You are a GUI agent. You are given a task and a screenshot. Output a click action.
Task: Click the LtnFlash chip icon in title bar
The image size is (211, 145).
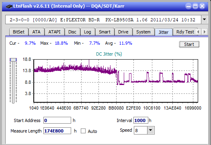click(9, 6)
